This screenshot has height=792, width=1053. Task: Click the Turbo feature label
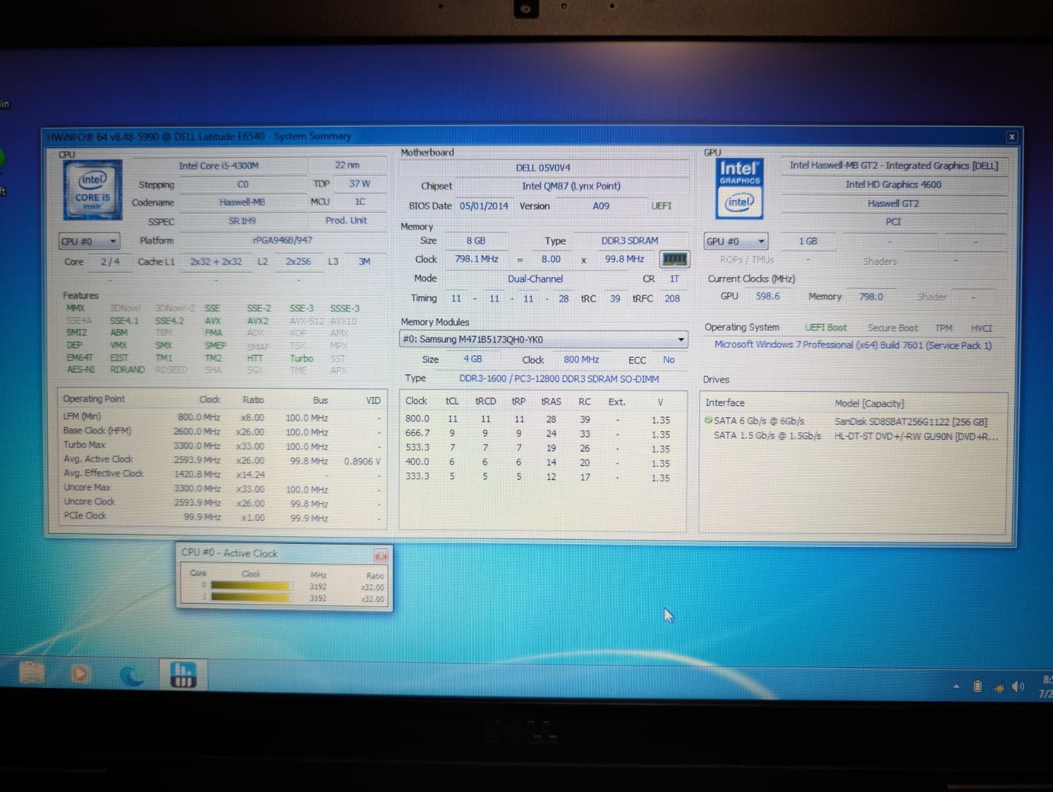pyautogui.click(x=301, y=359)
